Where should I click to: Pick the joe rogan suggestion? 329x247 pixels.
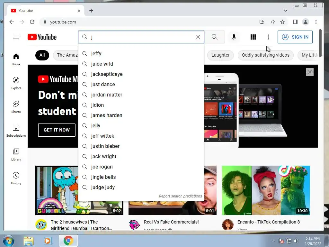141,167
